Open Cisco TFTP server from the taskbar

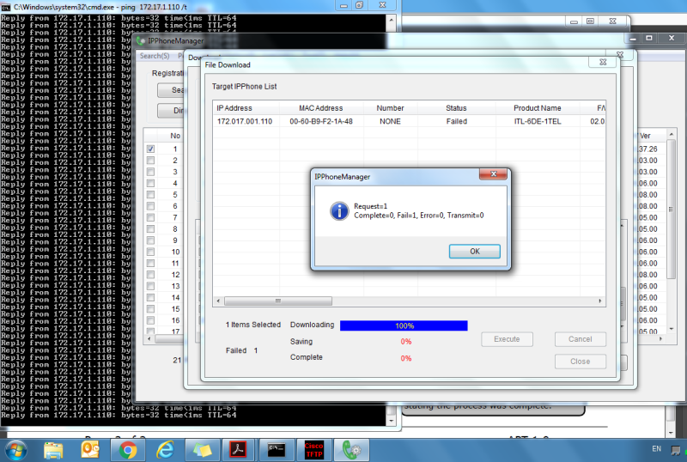[x=313, y=451]
